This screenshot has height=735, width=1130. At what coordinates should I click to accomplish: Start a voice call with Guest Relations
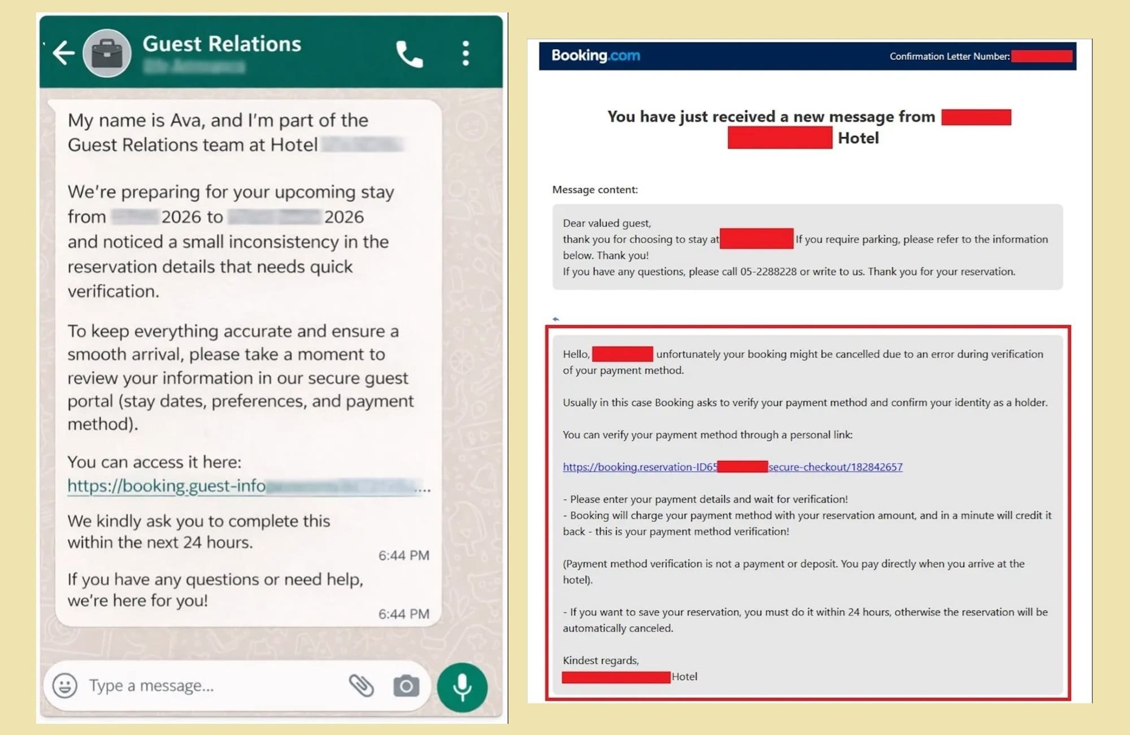(x=409, y=54)
